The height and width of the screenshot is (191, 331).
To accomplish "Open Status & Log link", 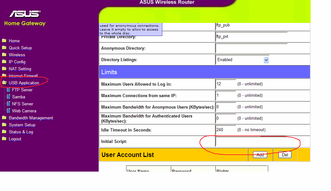I will pyautogui.click(x=21, y=132).
